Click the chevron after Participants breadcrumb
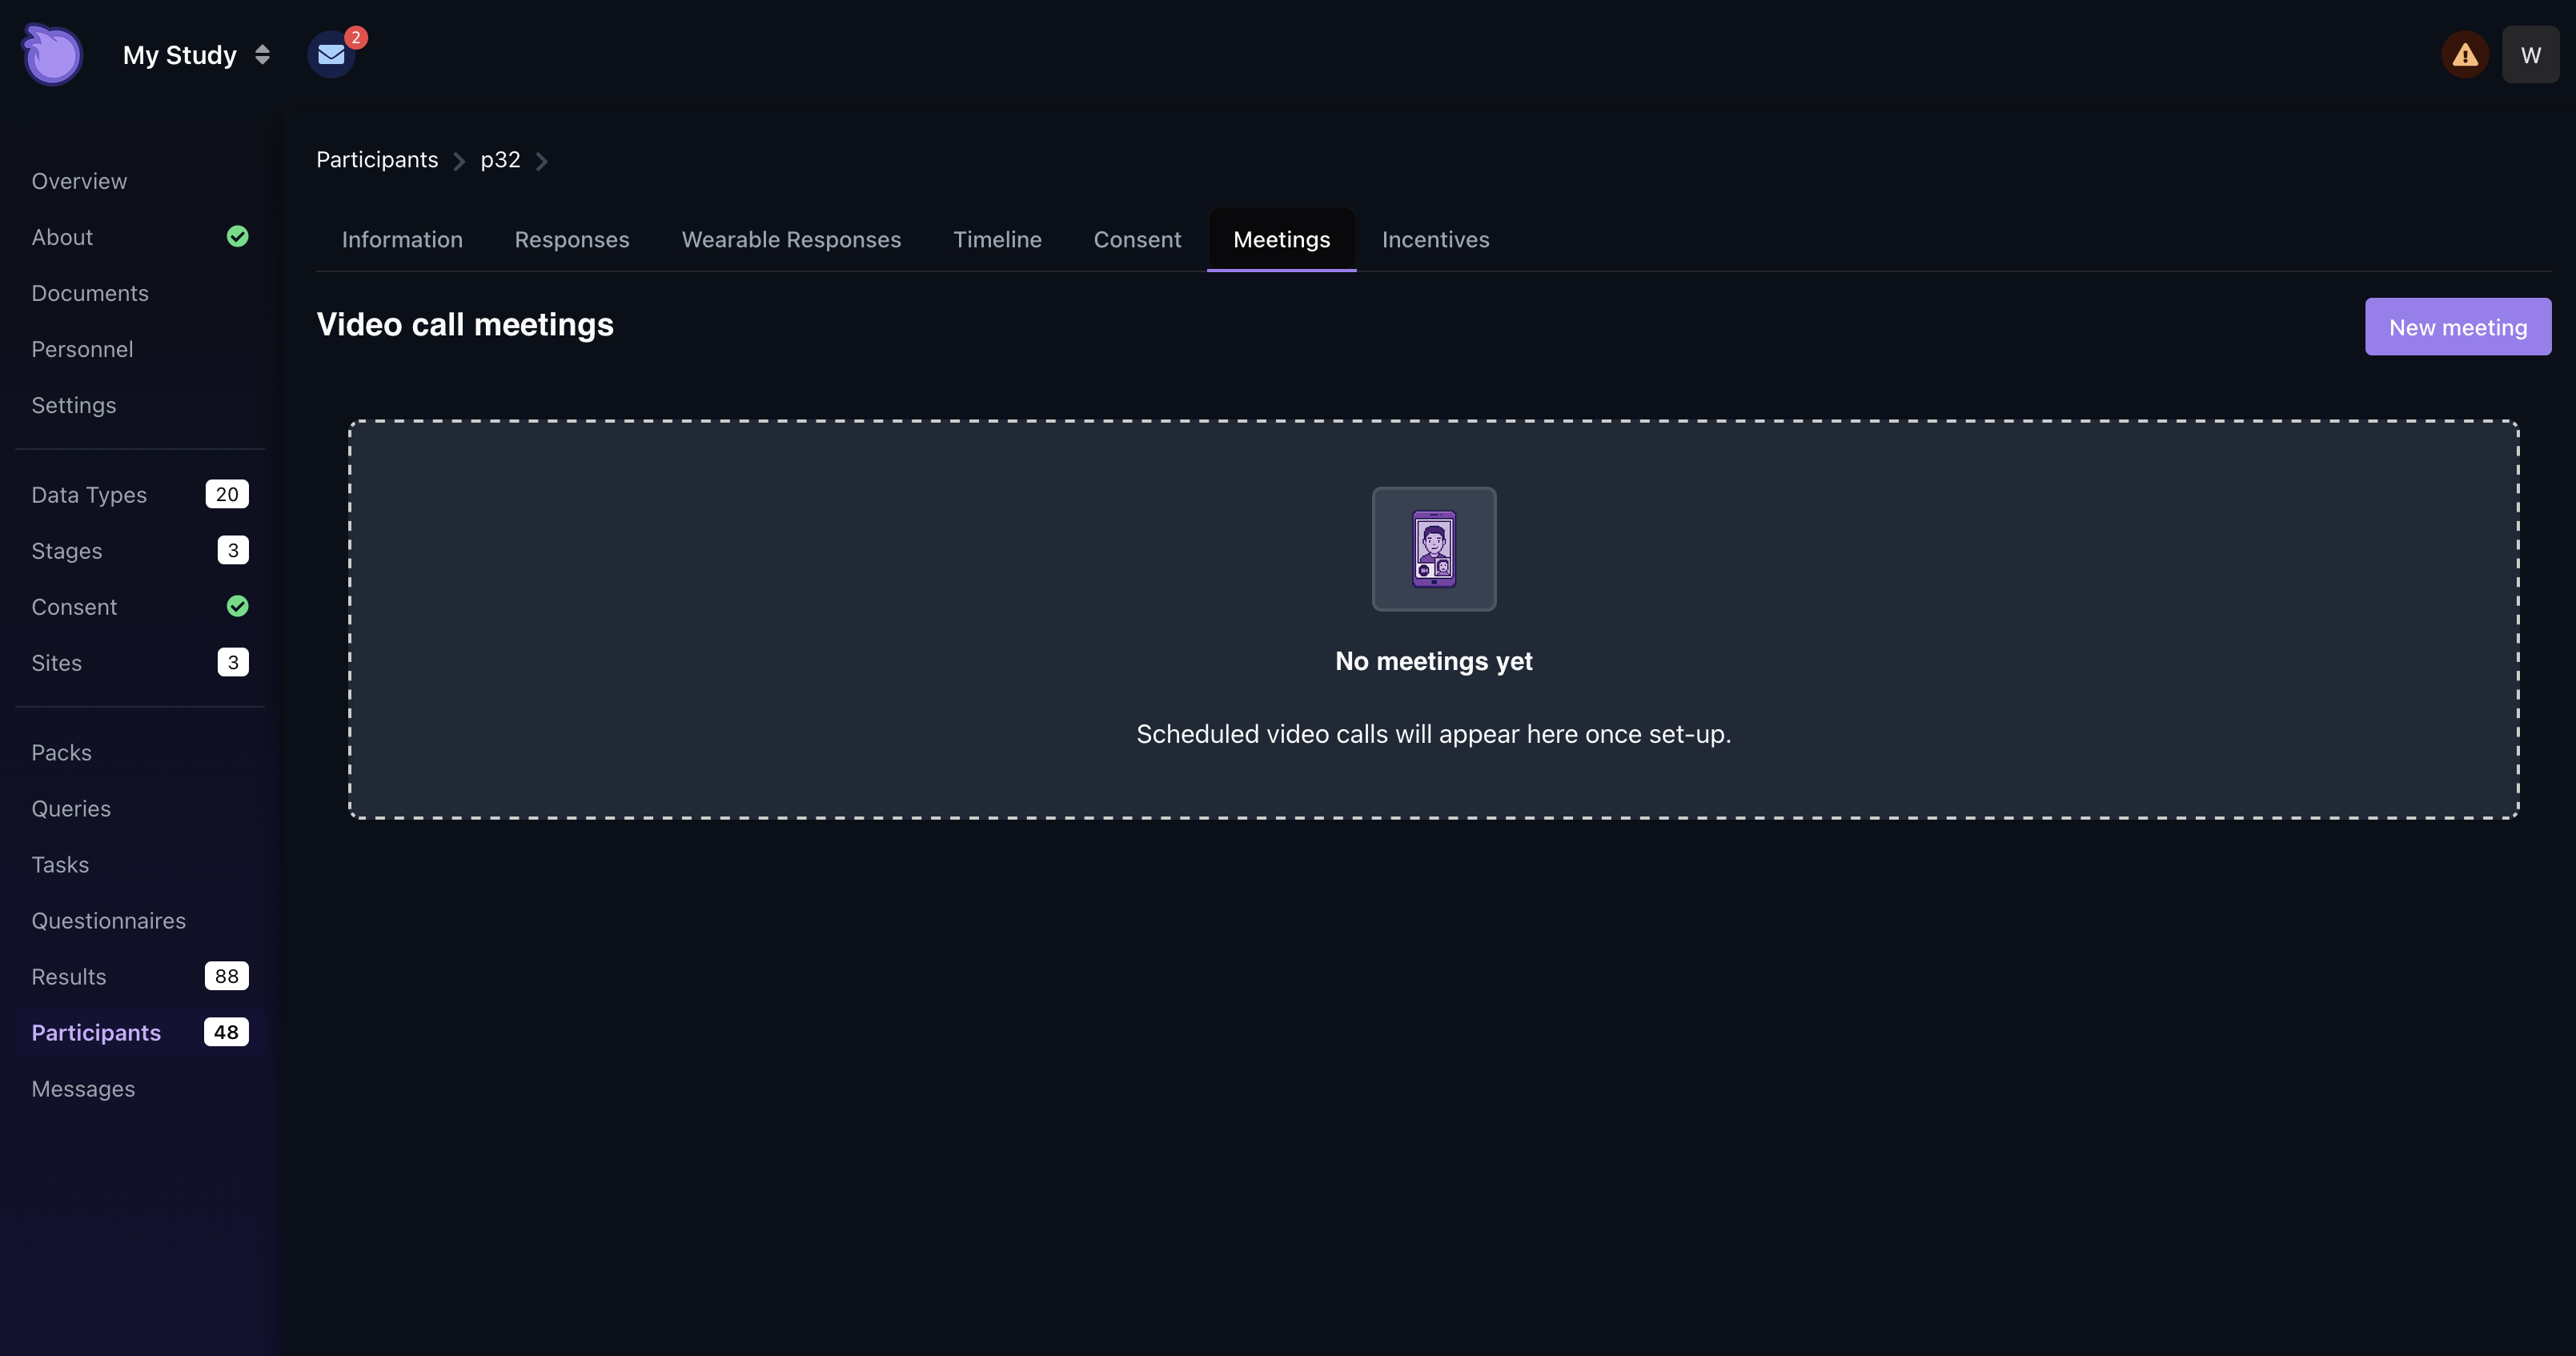 [x=459, y=161]
